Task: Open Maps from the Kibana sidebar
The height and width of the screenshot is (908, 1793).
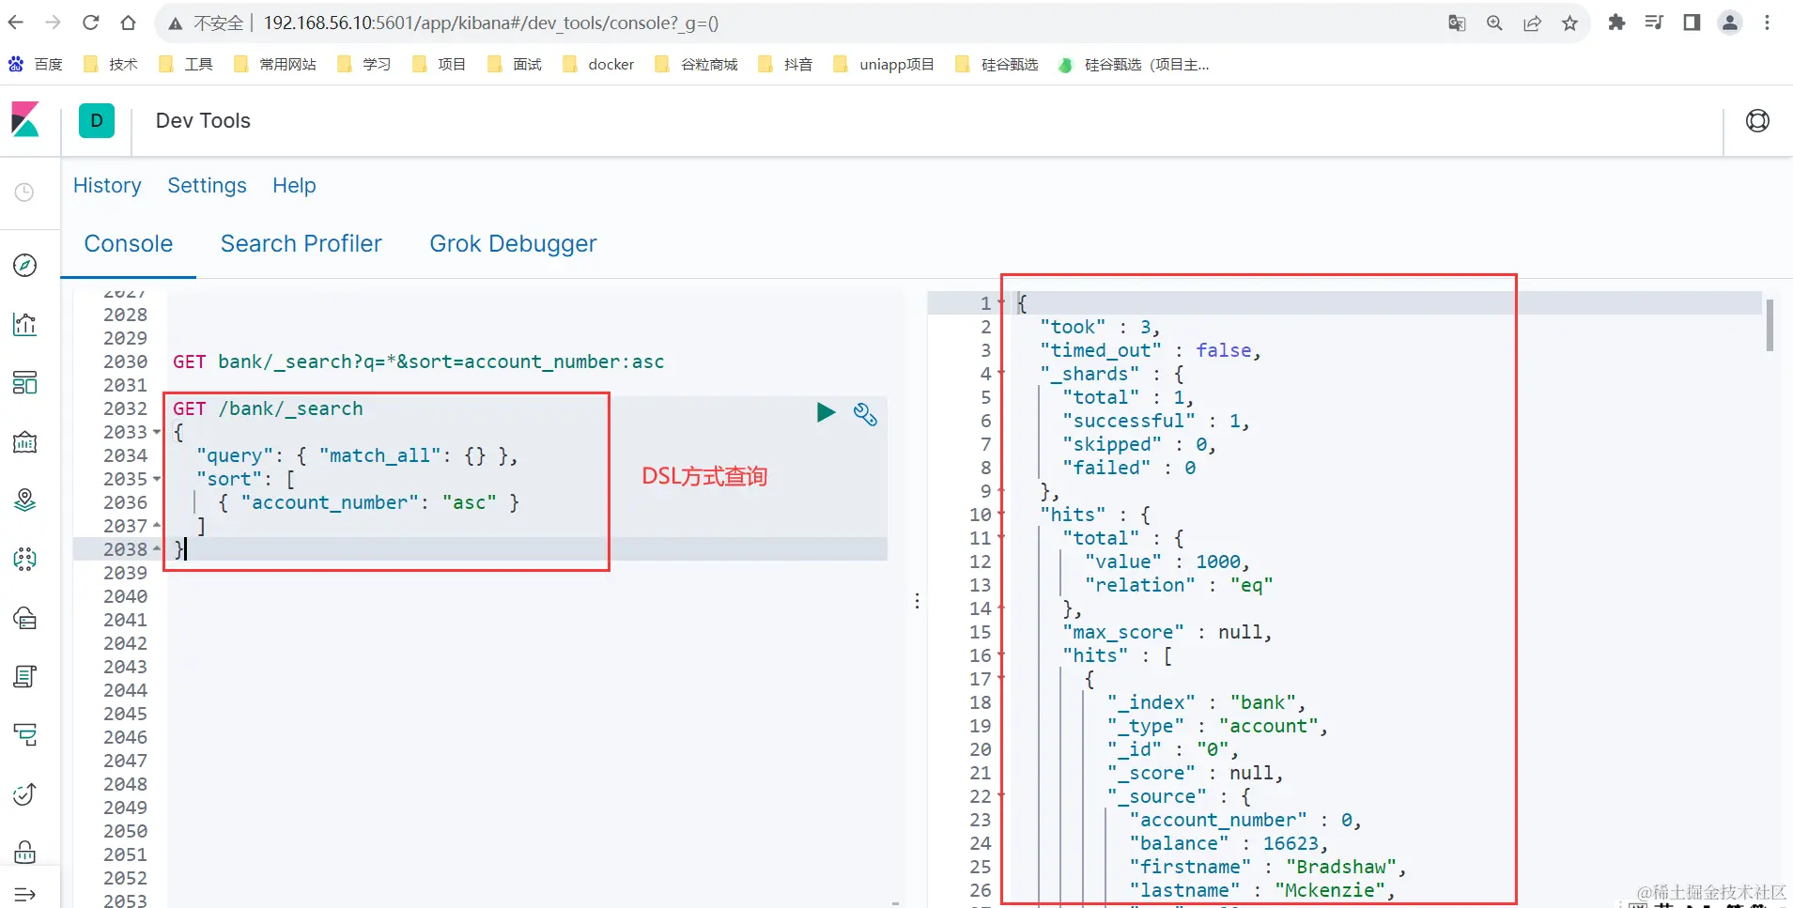Action: (25, 500)
